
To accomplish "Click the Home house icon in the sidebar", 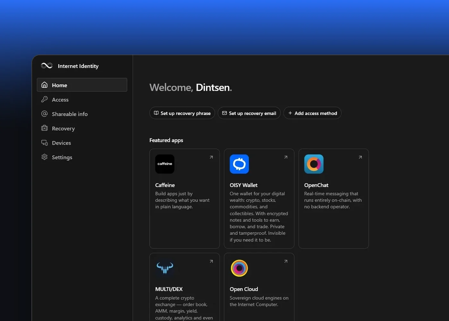I will (x=45, y=85).
